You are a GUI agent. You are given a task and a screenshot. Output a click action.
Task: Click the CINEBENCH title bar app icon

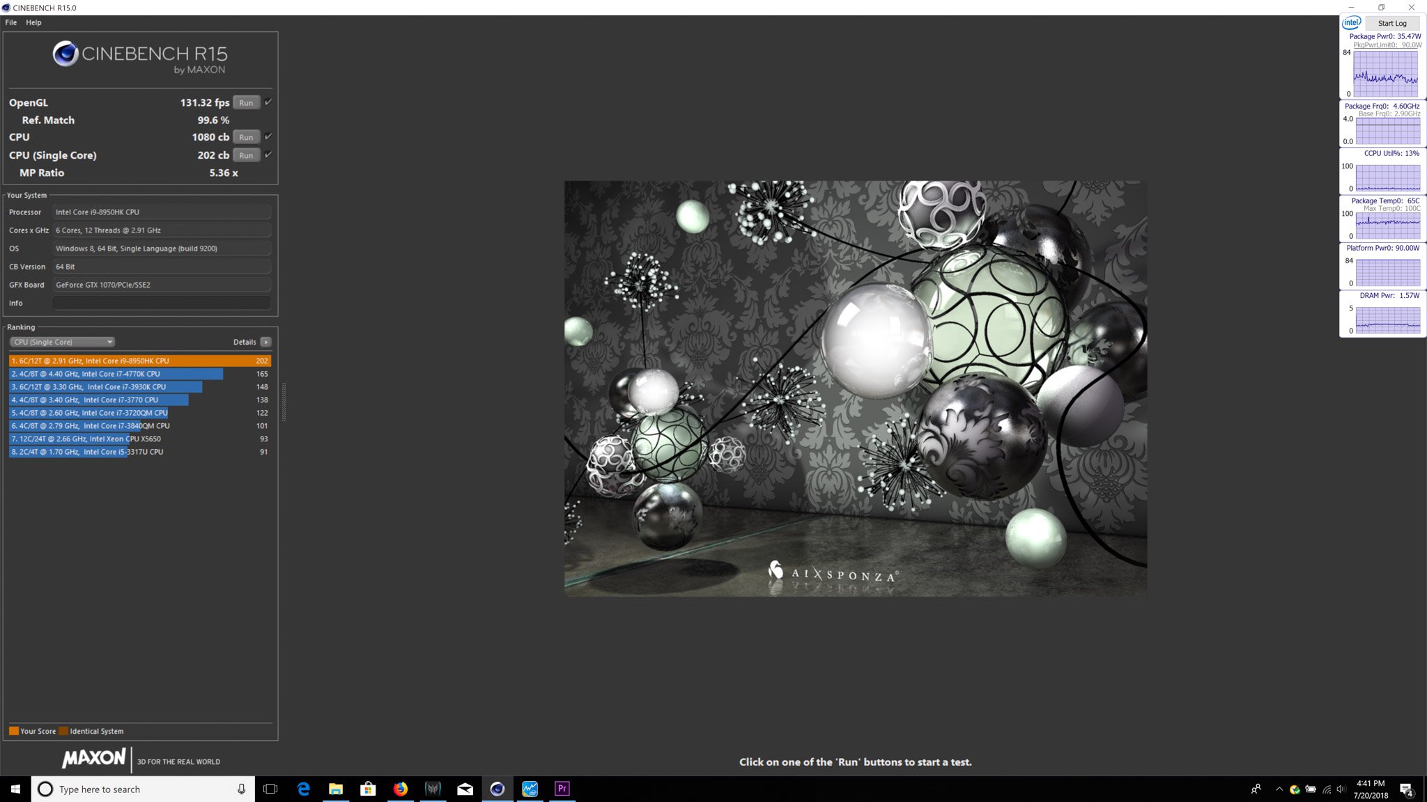(6, 8)
